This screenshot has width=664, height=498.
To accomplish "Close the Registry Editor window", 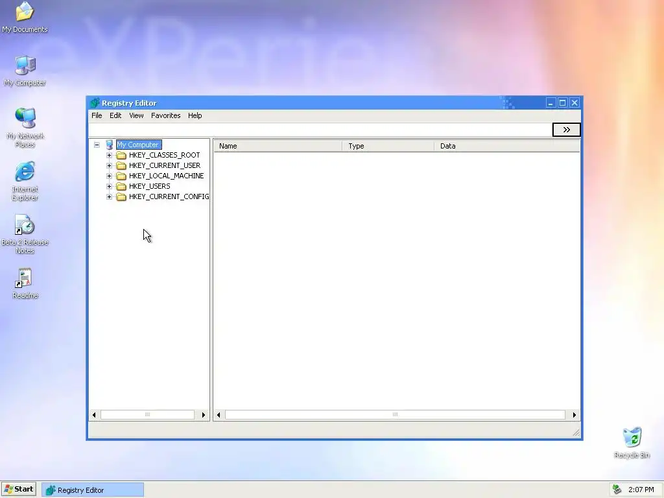I will click(575, 103).
